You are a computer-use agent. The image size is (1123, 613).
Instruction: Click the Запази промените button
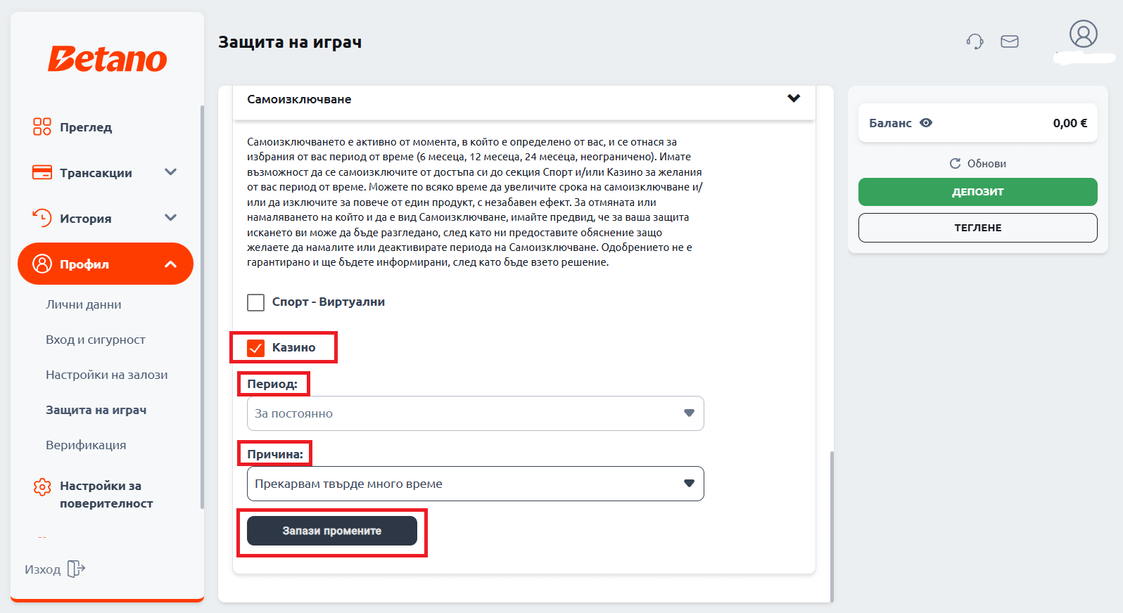pos(332,531)
